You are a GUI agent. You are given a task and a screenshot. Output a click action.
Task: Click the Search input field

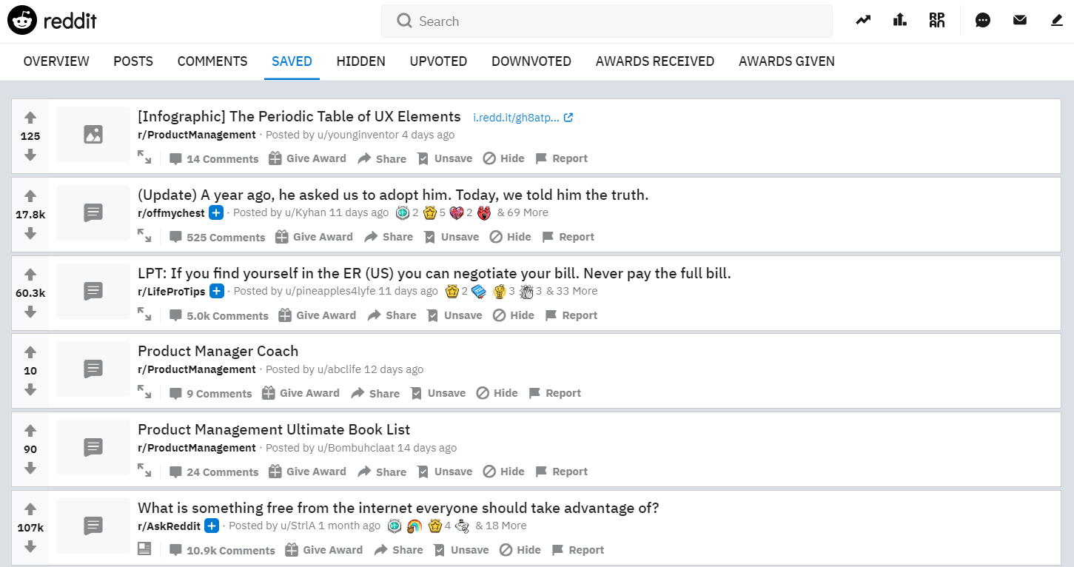(x=607, y=21)
